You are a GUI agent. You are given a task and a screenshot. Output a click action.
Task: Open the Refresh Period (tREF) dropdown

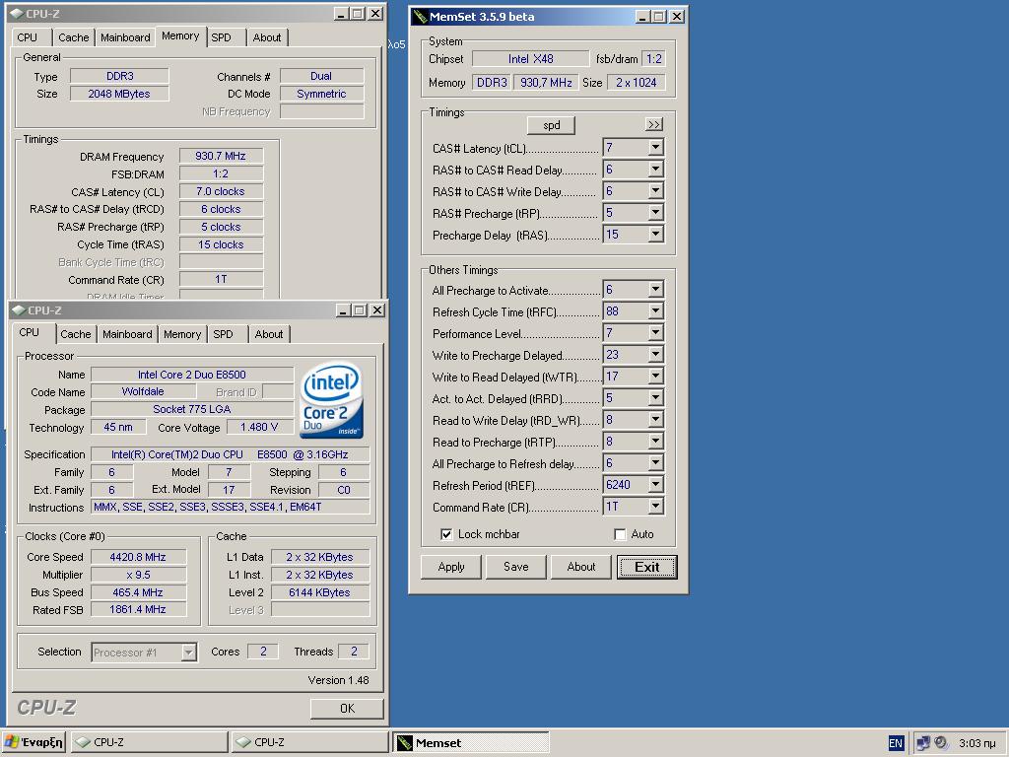point(655,485)
